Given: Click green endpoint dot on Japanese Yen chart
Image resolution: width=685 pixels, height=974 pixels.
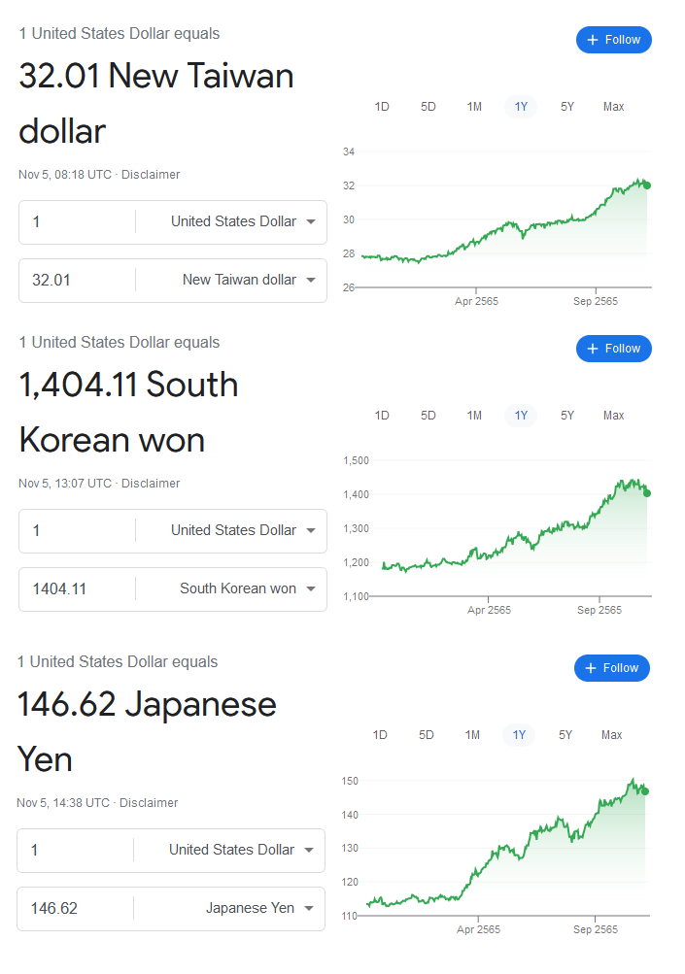Looking at the screenshot, I should (x=645, y=791).
